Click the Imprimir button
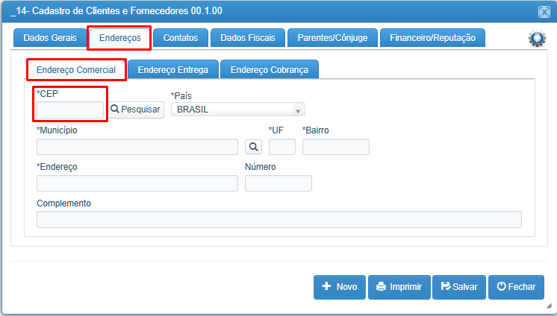This screenshot has height=316, width=557. (399, 287)
